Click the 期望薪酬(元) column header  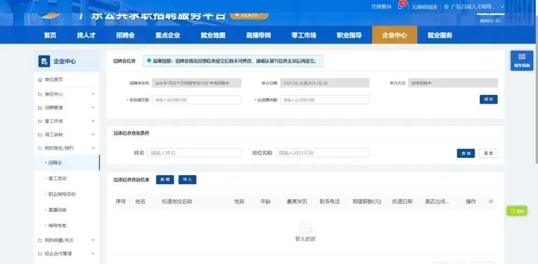[367, 202]
